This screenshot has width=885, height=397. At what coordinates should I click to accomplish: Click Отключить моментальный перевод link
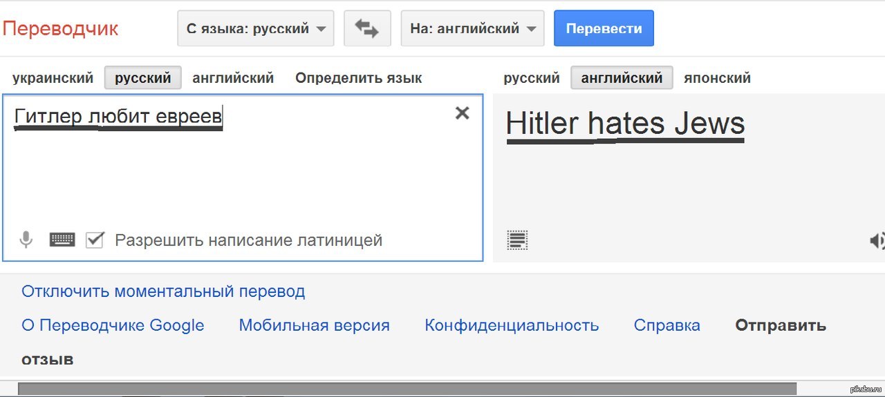163,291
